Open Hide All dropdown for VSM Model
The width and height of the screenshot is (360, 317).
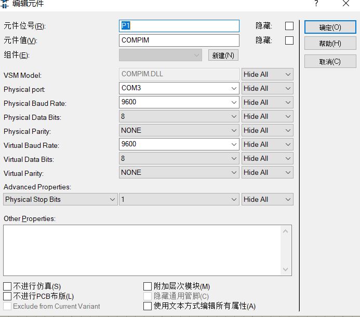267,74
